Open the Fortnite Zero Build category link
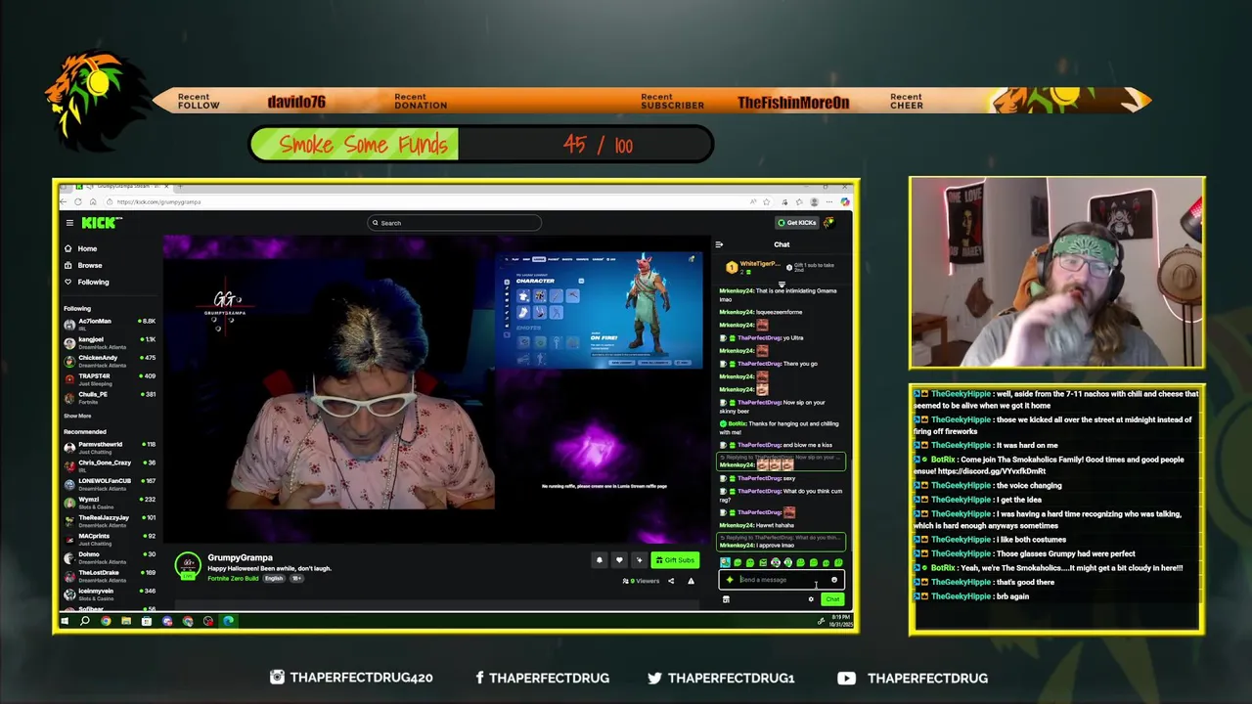1252x704 pixels. pyautogui.click(x=233, y=578)
